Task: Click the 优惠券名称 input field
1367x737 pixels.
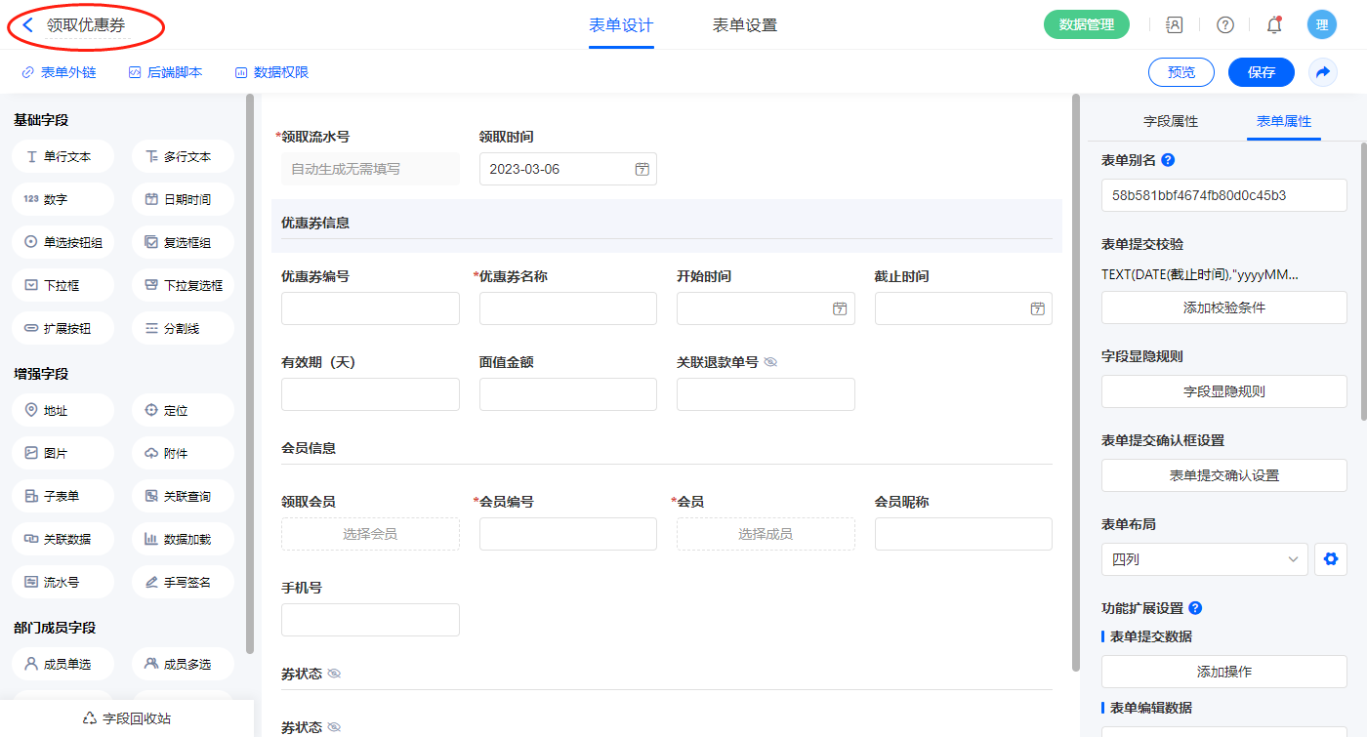Action: [x=567, y=308]
